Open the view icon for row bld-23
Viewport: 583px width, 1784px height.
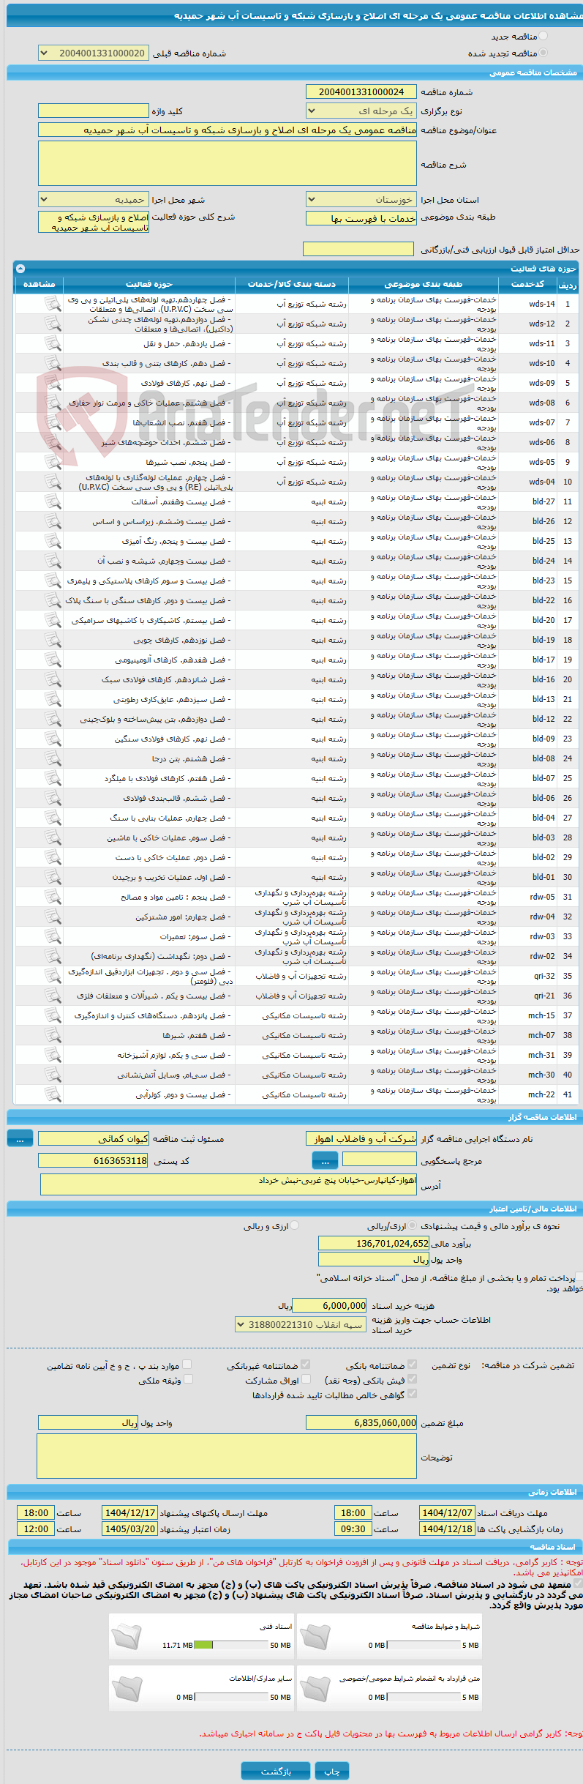pyautogui.click(x=53, y=581)
